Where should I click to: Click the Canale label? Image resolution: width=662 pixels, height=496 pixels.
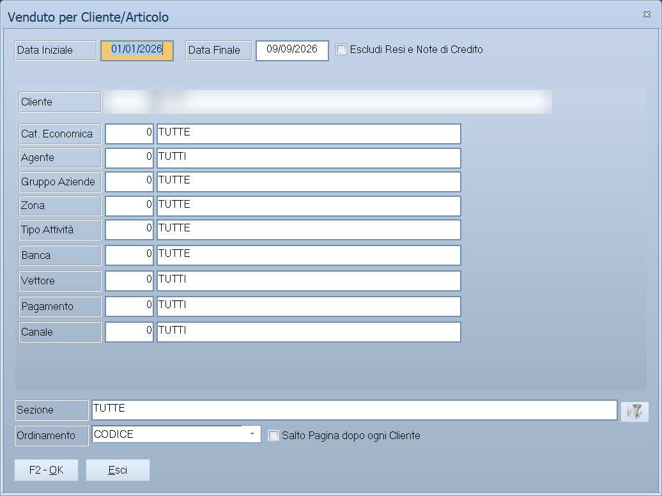60,332
